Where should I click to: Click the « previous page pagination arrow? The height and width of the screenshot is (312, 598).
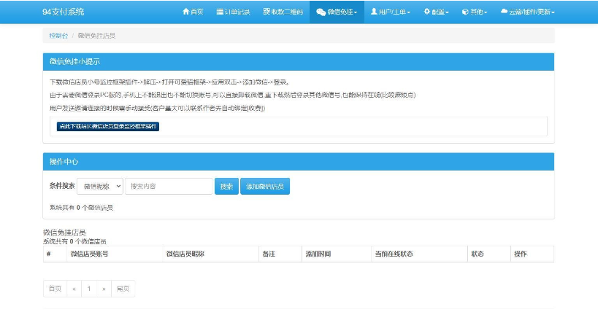tap(74, 289)
